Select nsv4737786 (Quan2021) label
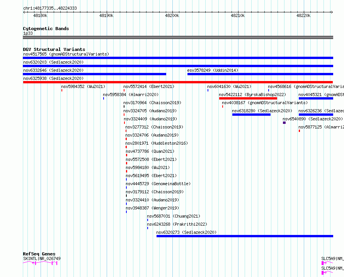 (150, 151)
